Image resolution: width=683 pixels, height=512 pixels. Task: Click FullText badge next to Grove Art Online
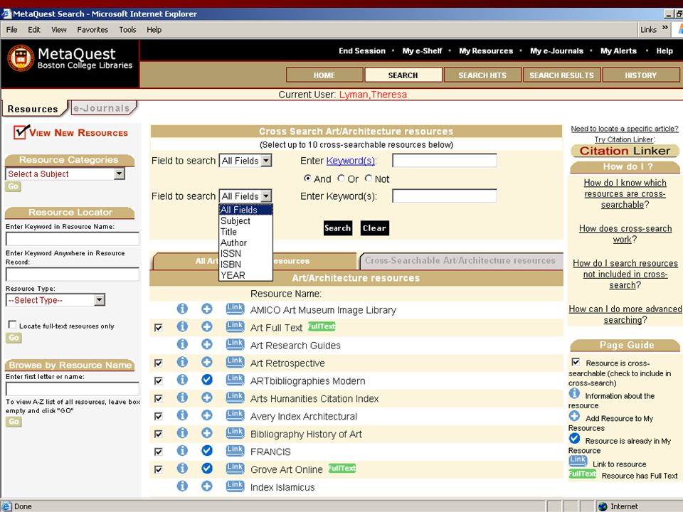click(x=342, y=469)
